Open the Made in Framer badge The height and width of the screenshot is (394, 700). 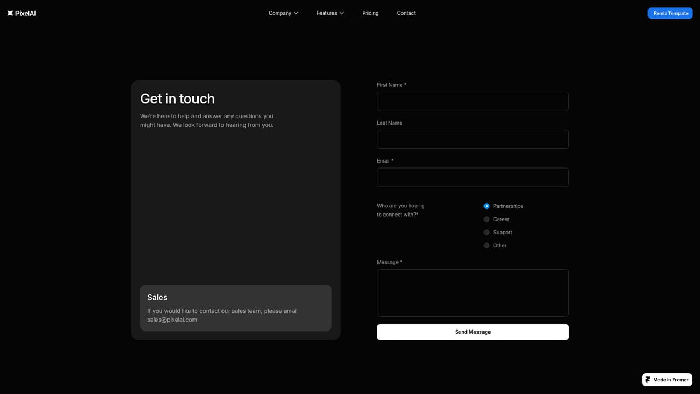[x=667, y=380]
